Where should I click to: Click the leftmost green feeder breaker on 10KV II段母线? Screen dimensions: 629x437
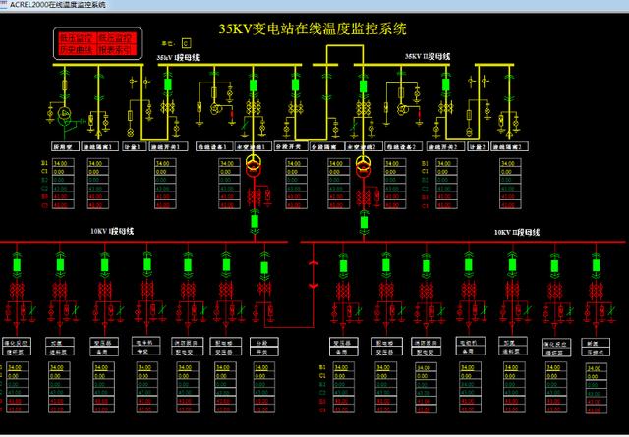pos(343,266)
